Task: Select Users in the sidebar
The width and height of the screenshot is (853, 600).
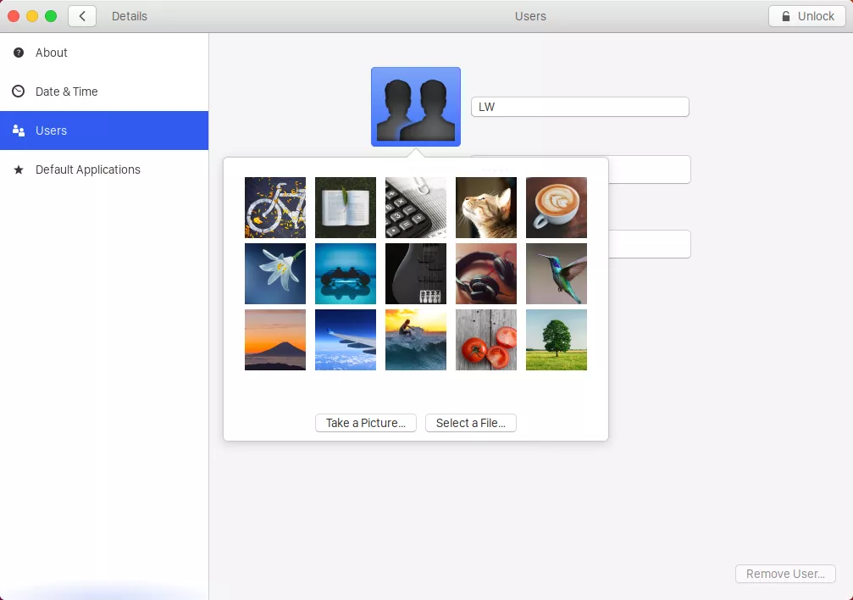Action: point(104,131)
